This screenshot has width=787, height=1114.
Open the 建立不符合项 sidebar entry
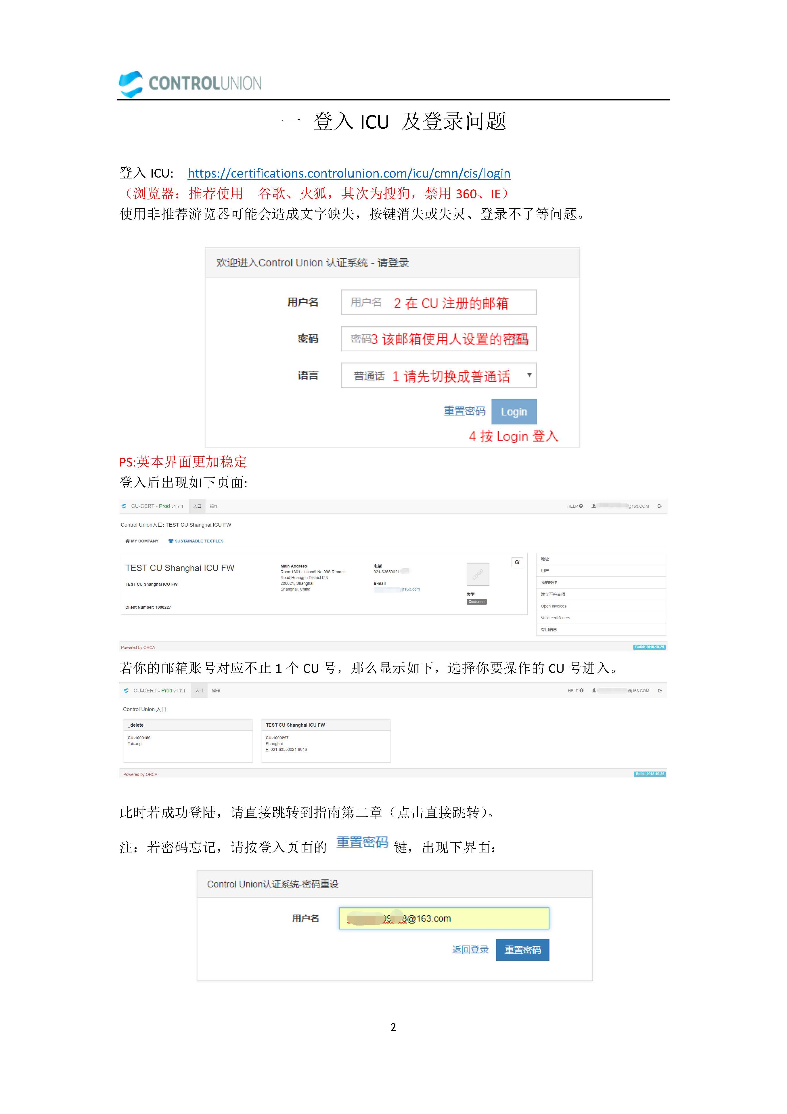click(x=601, y=594)
